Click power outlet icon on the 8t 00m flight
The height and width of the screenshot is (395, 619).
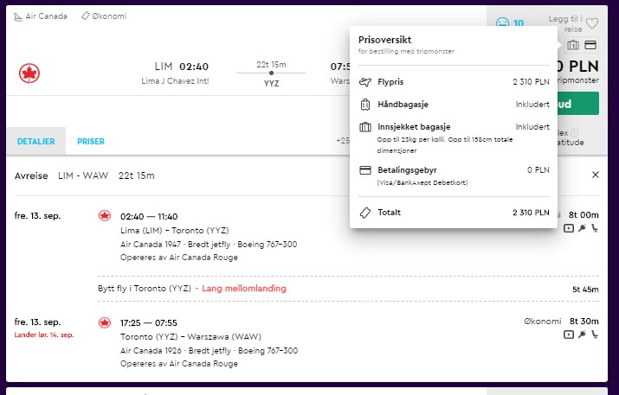[582, 228]
